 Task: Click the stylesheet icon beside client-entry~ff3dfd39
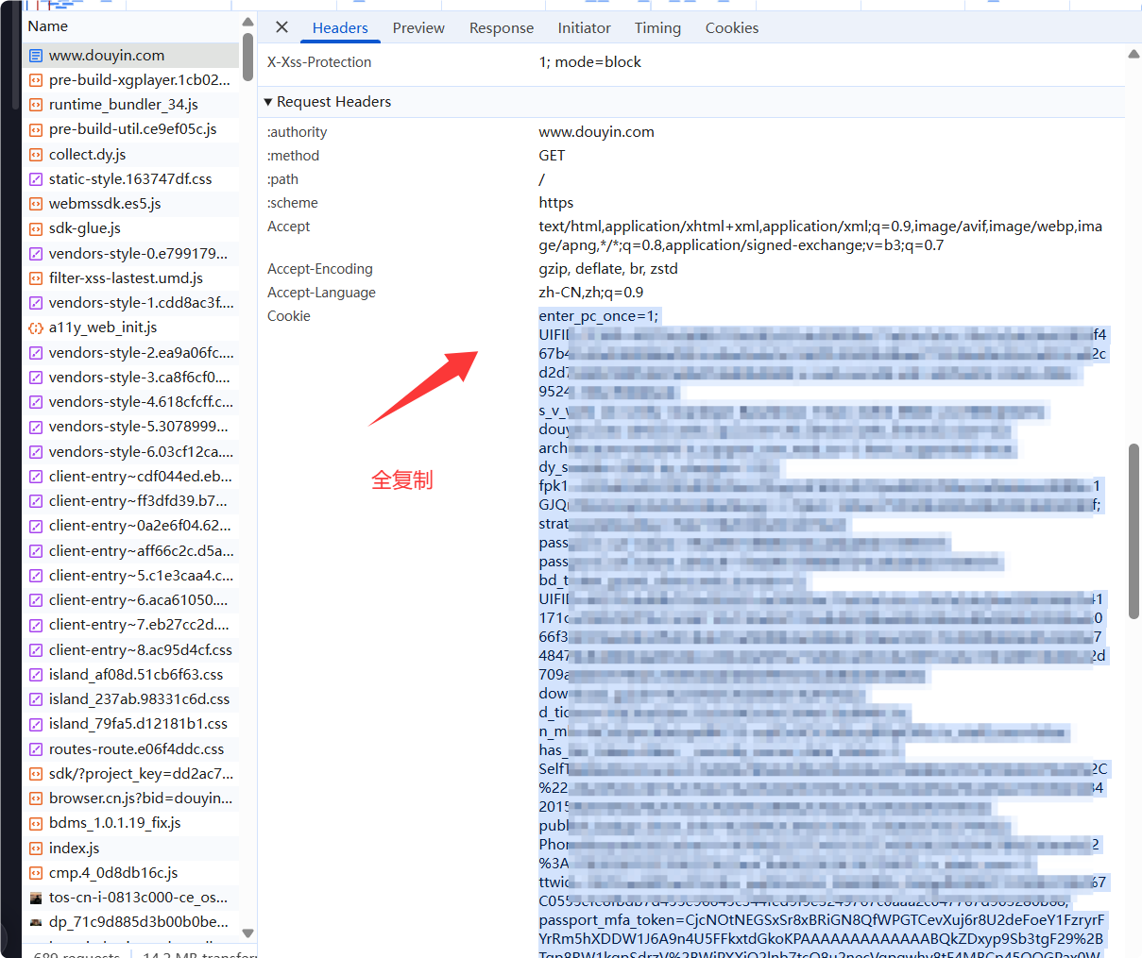tap(36, 501)
